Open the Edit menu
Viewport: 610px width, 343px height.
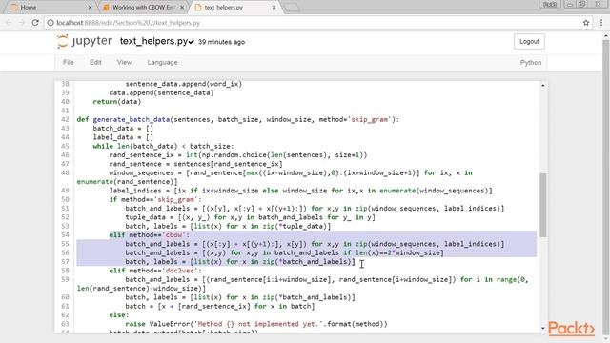coord(95,62)
